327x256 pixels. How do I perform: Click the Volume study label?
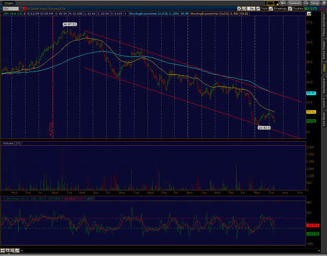(8, 143)
